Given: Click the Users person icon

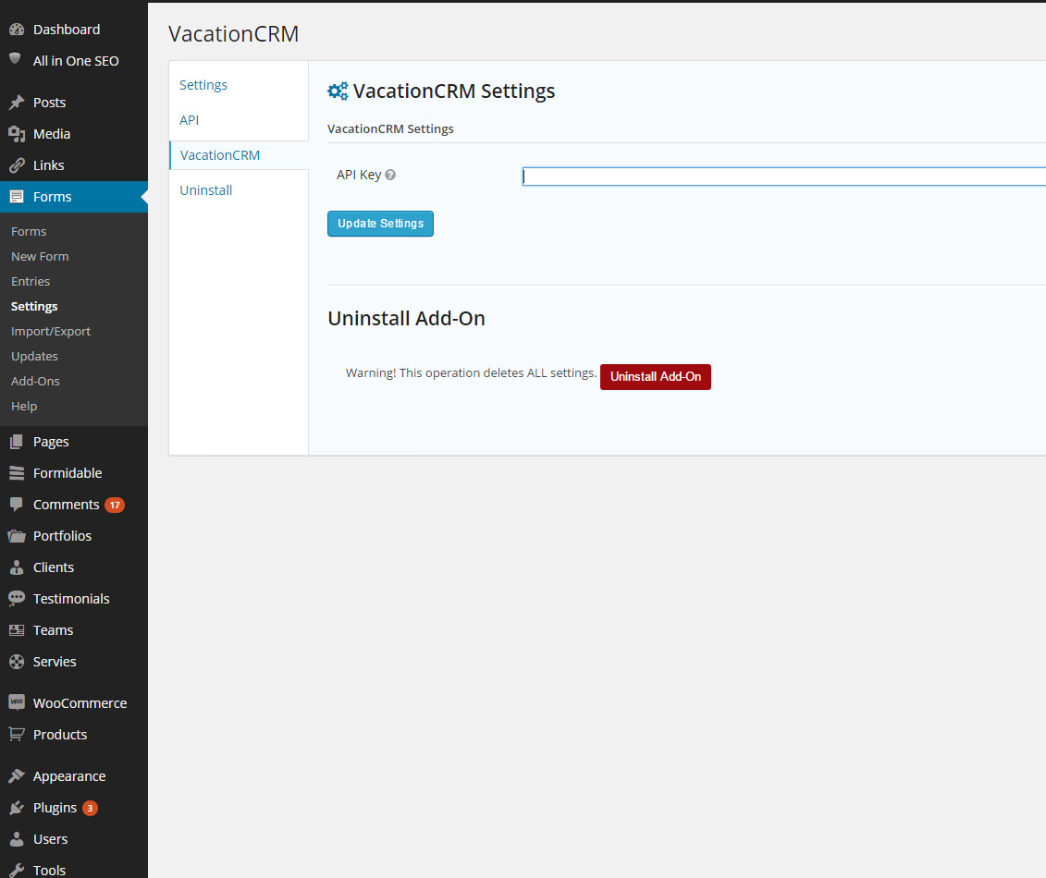Looking at the screenshot, I should (17, 838).
